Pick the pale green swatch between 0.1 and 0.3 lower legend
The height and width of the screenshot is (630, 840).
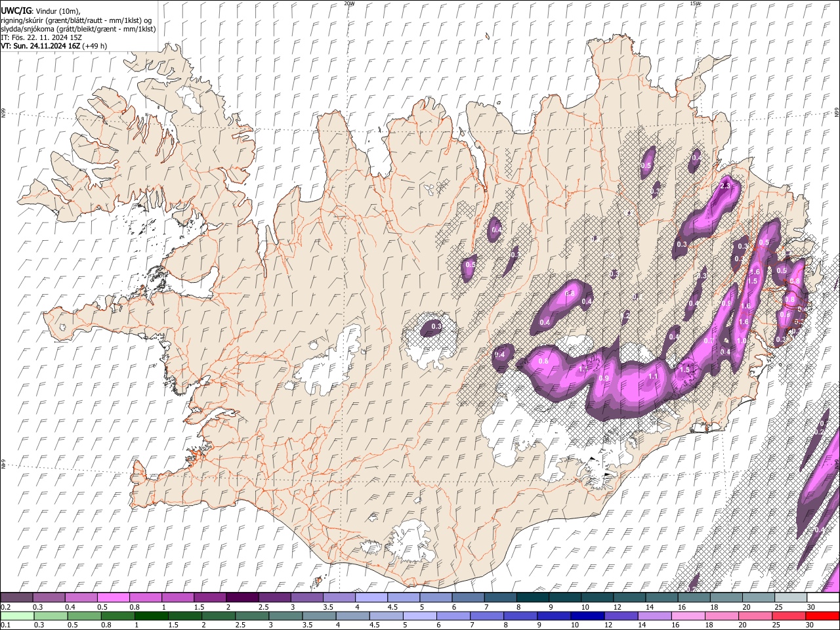[16, 616]
